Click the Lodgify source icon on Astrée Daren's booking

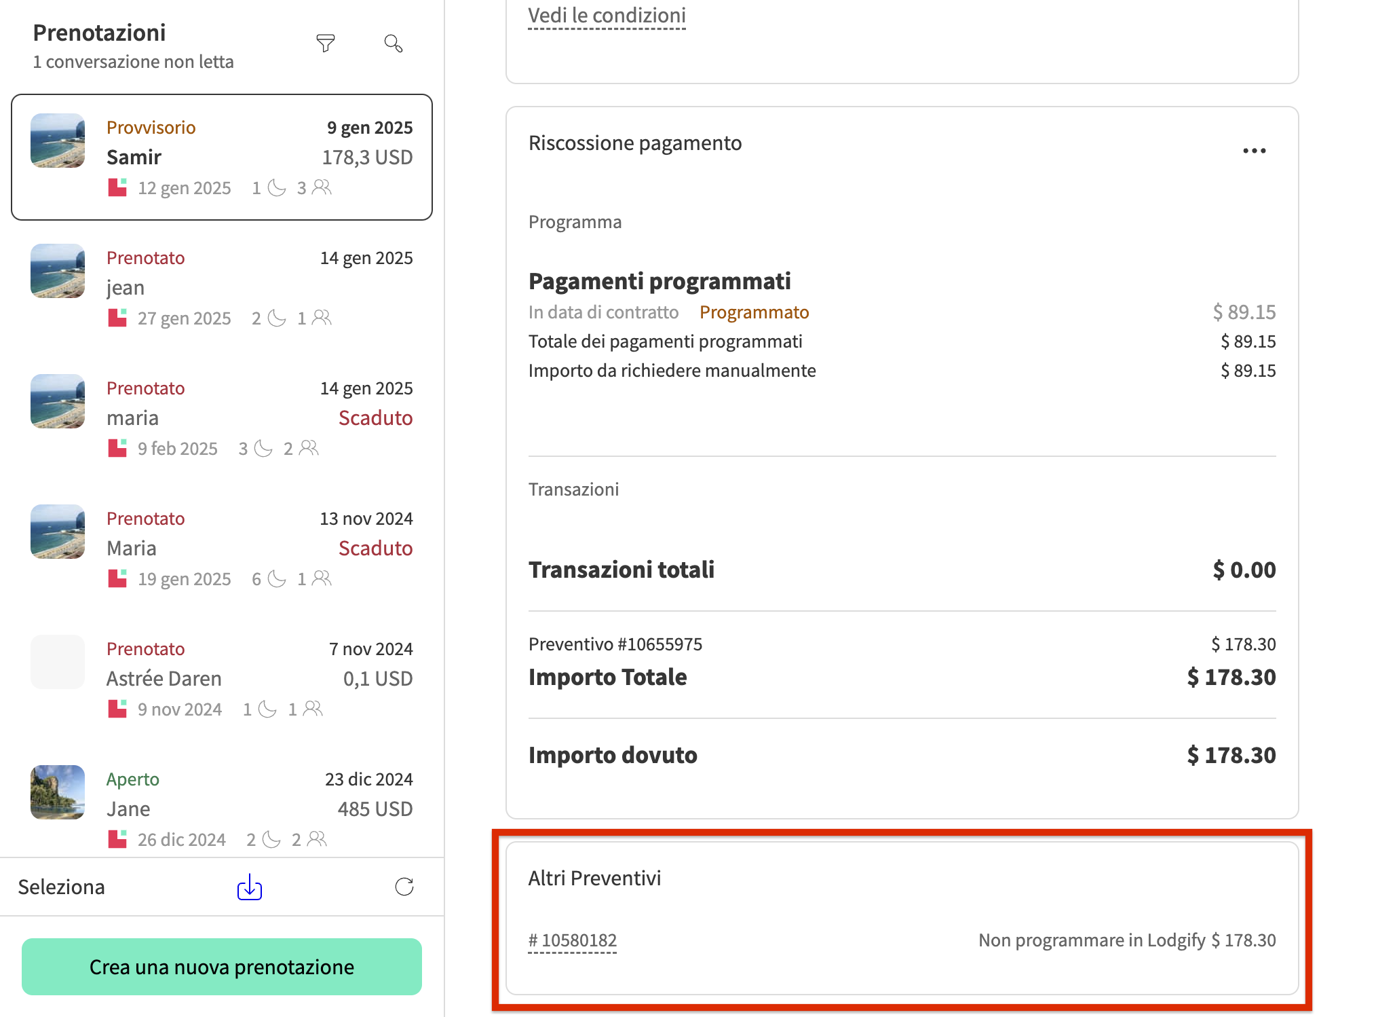point(117,709)
